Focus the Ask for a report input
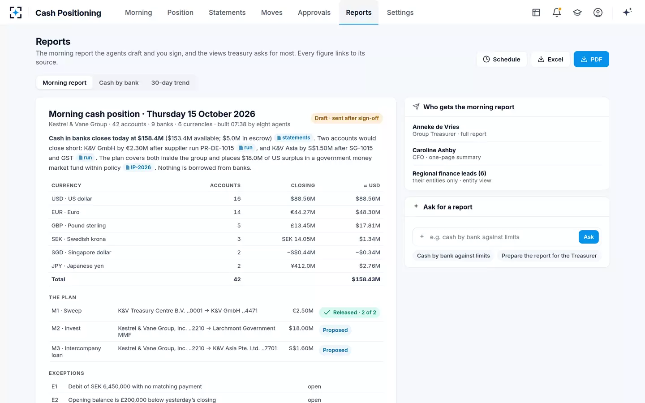This screenshot has height=403, width=645. click(496, 237)
